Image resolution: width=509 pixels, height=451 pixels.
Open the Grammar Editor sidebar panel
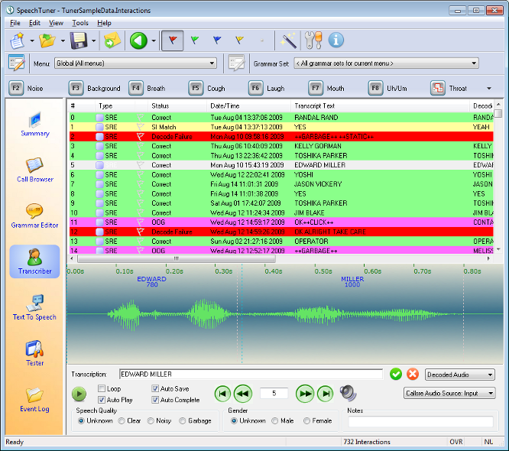coord(34,216)
